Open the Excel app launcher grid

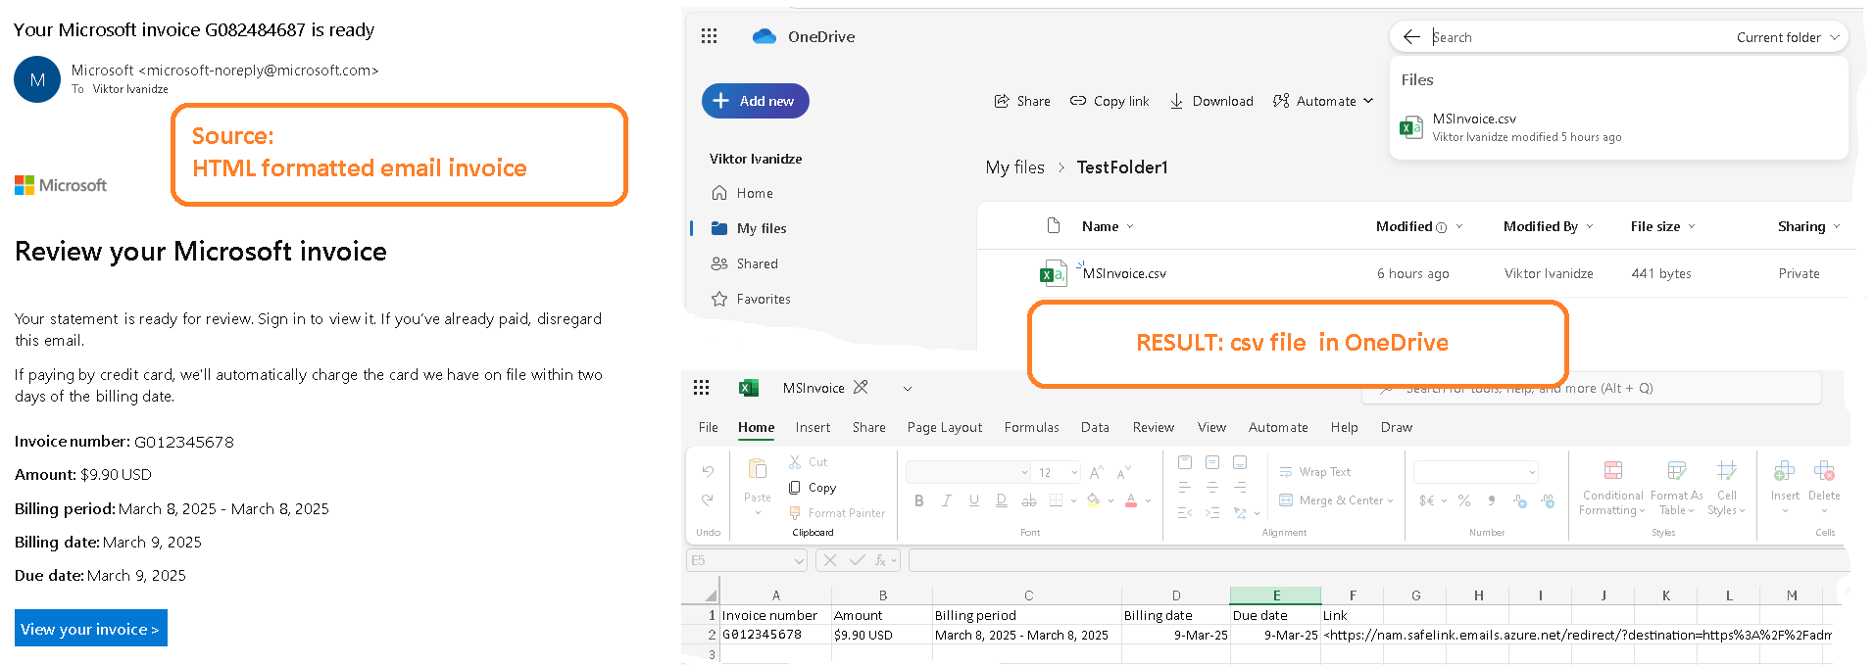pyautogui.click(x=702, y=388)
